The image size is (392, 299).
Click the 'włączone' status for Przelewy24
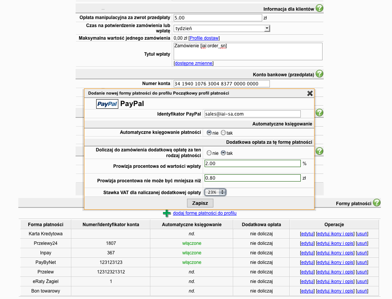tap(192, 243)
